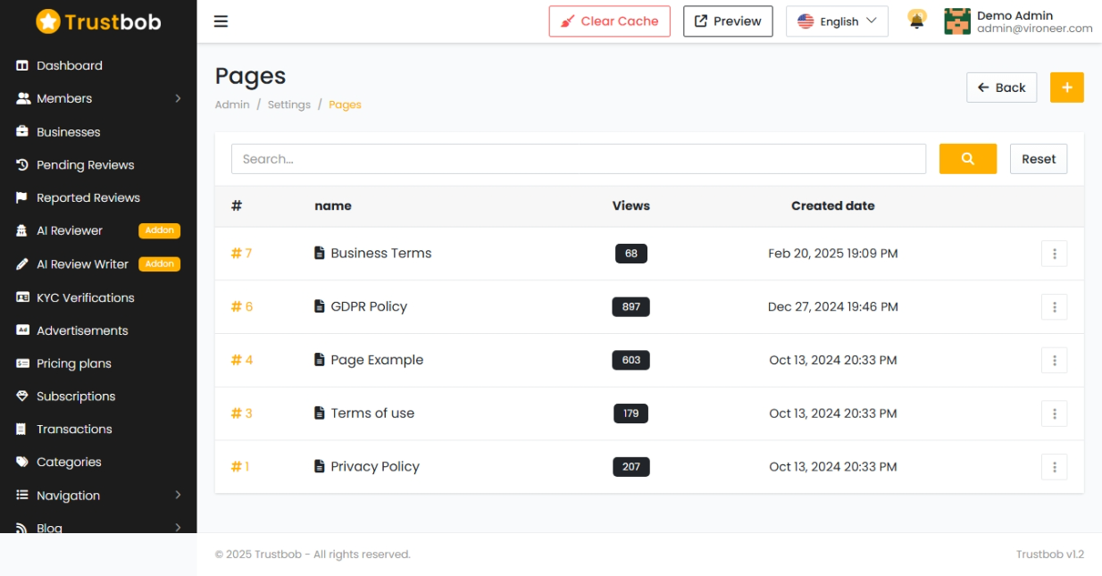
Task: Click the Privacy Policy name
Action: coord(375,466)
